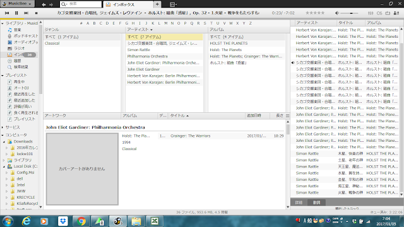The width and height of the screenshot is (404, 227).
Task: Open the アーティスト column header dropdown
Action: click(x=151, y=30)
